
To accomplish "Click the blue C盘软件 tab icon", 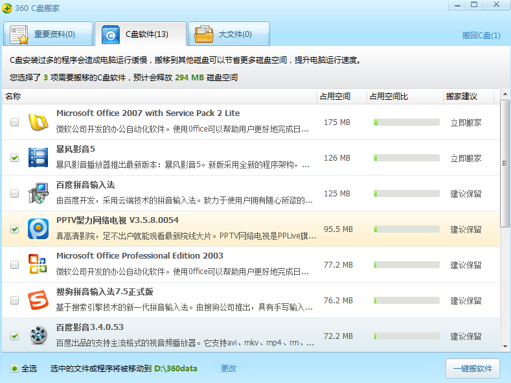I will click(x=111, y=34).
